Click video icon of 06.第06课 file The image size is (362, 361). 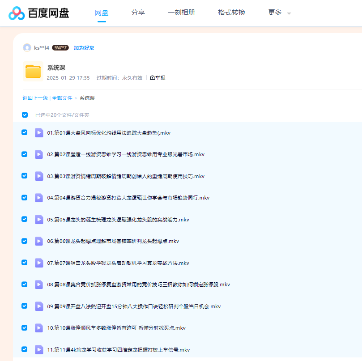pos(39,241)
